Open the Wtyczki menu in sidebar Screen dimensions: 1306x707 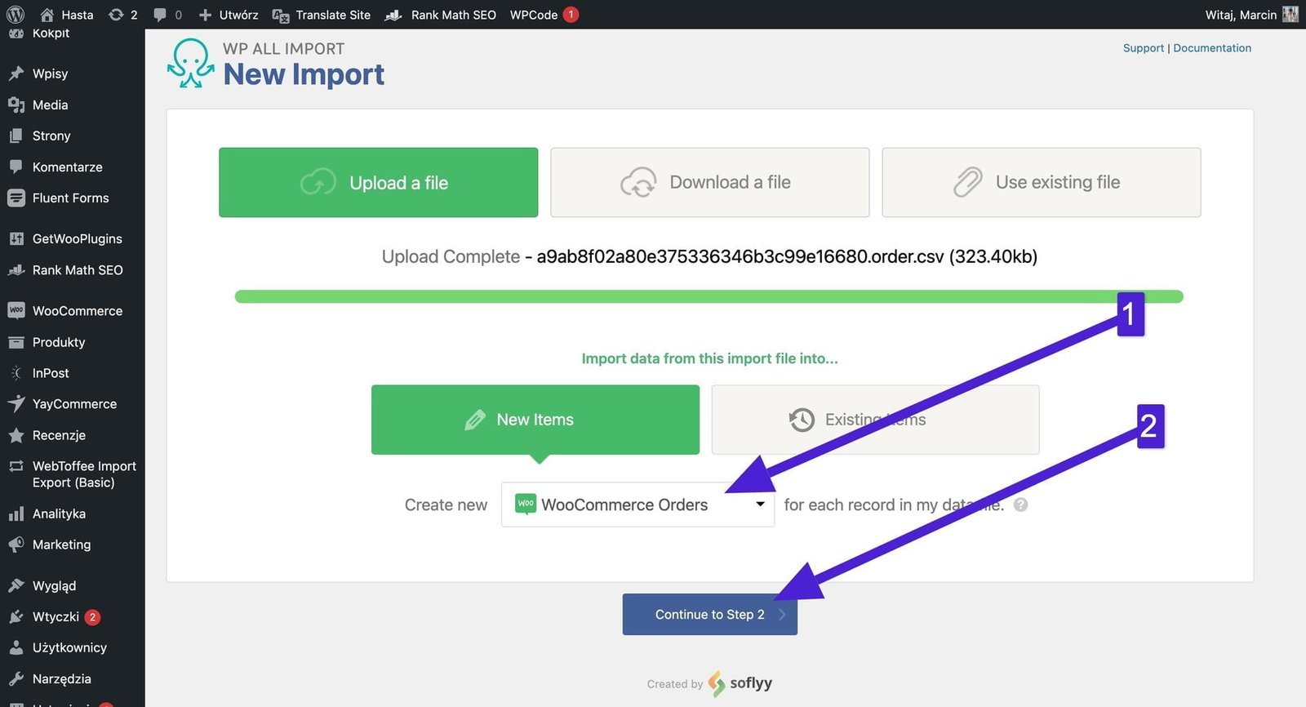point(56,617)
